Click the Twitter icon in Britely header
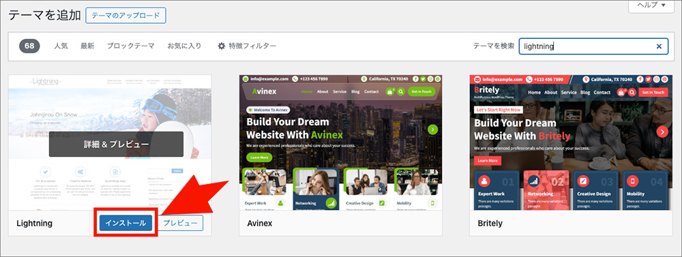The width and height of the screenshot is (682, 257). click(649, 79)
